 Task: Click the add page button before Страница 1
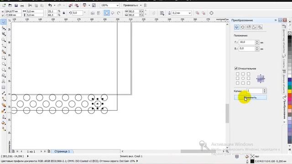coord(49,151)
